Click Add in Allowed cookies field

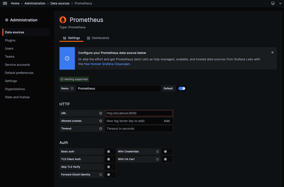(x=167, y=121)
